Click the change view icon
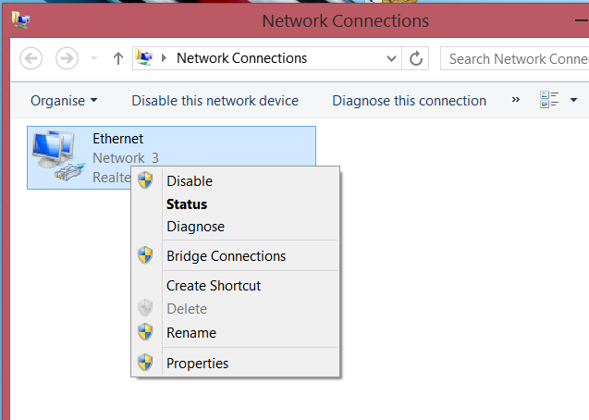 [549, 100]
